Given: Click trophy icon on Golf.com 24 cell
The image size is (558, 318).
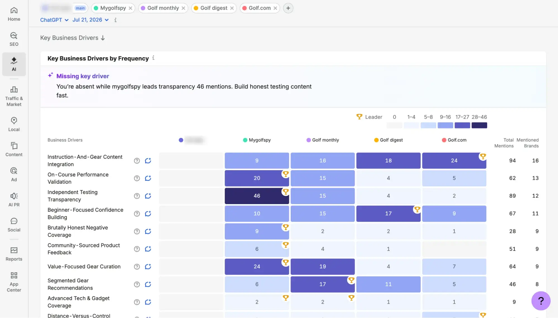Looking at the screenshot, I should pyautogui.click(x=483, y=156).
